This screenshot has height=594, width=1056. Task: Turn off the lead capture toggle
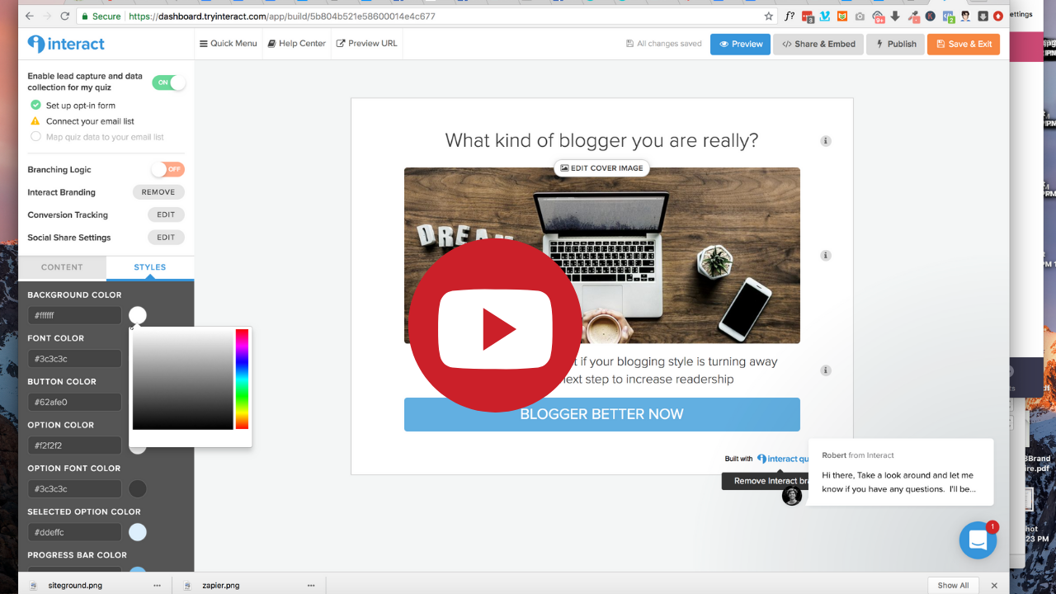tap(169, 82)
